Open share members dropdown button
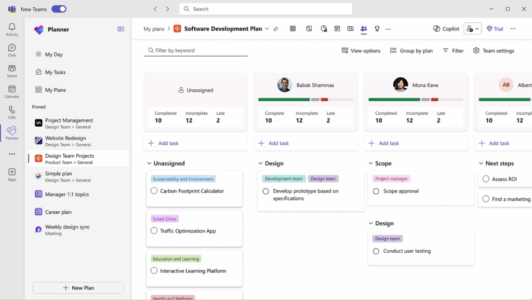This screenshot has height=300, width=532. tap(473, 29)
